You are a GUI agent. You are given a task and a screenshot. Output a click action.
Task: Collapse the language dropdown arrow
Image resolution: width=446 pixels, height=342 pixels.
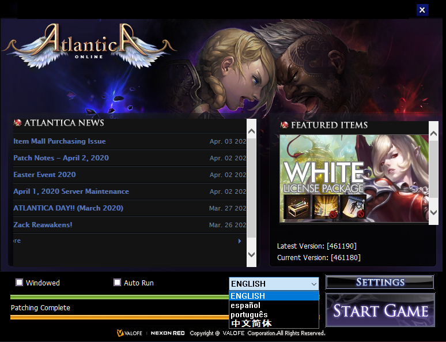tap(313, 284)
